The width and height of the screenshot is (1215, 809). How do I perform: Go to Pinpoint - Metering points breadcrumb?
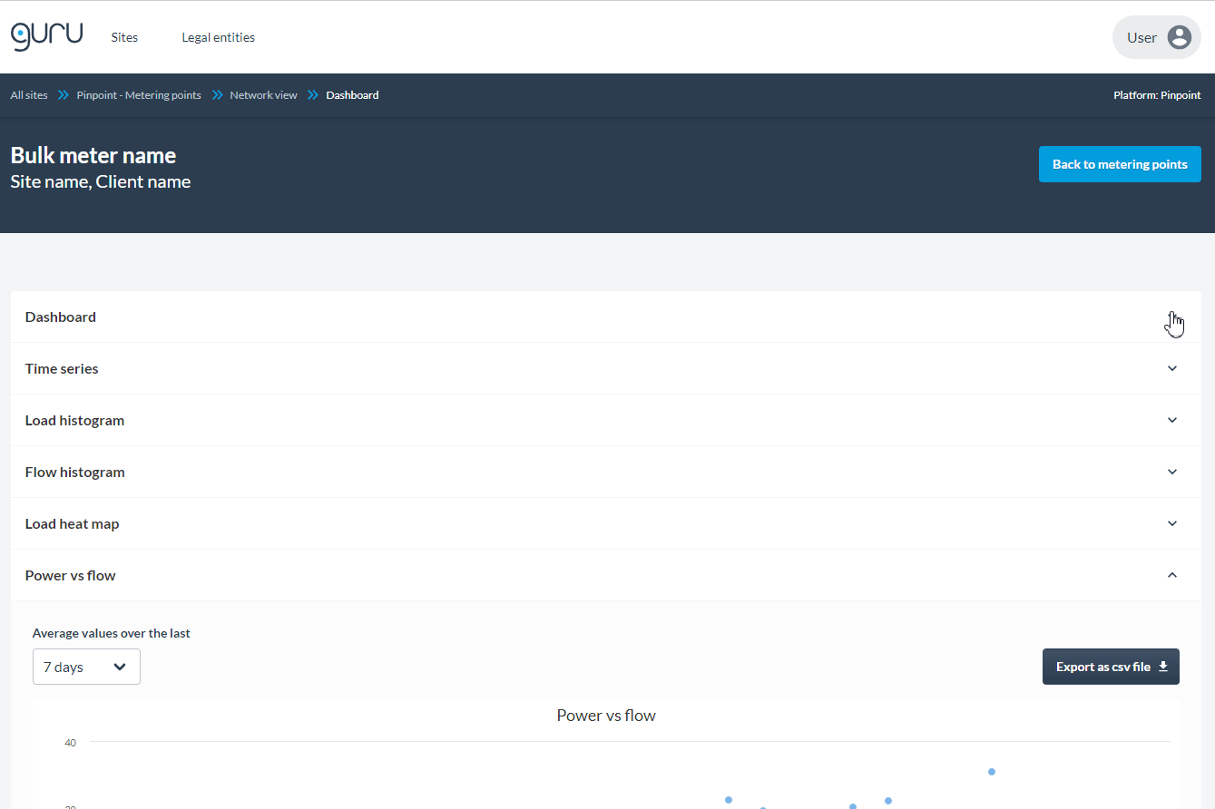pyautogui.click(x=139, y=94)
